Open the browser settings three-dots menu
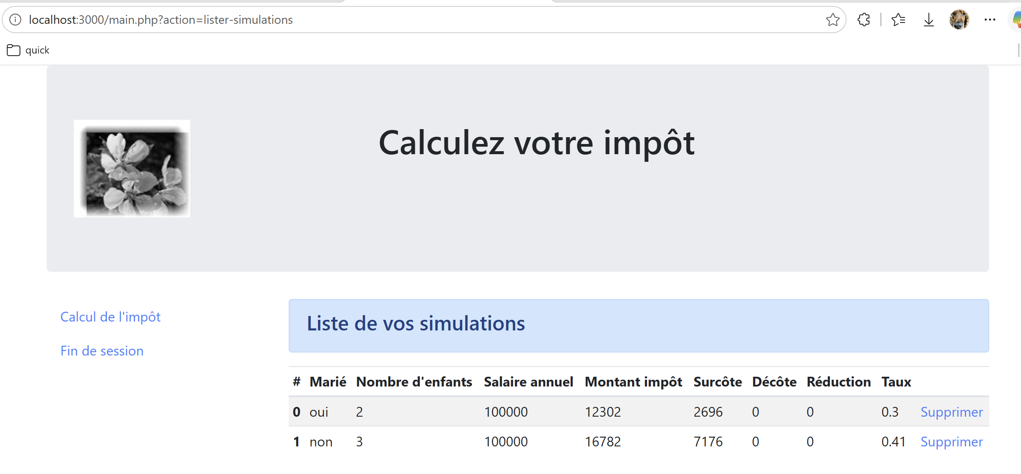This screenshot has height=474, width=1021. click(990, 20)
